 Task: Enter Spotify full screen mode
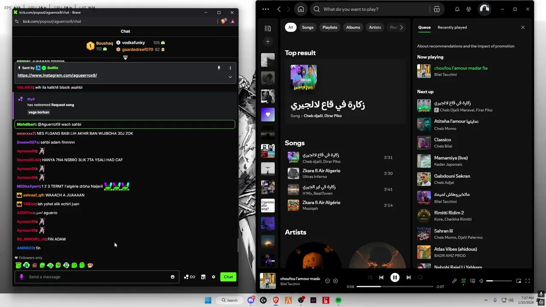tap(528, 281)
